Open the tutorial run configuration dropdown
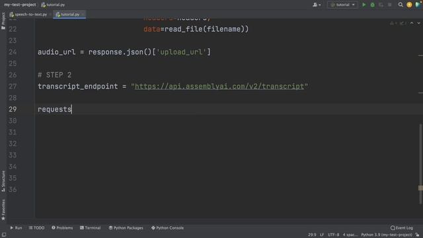Image resolution: width=423 pixels, height=238 pixels. [x=342, y=5]
